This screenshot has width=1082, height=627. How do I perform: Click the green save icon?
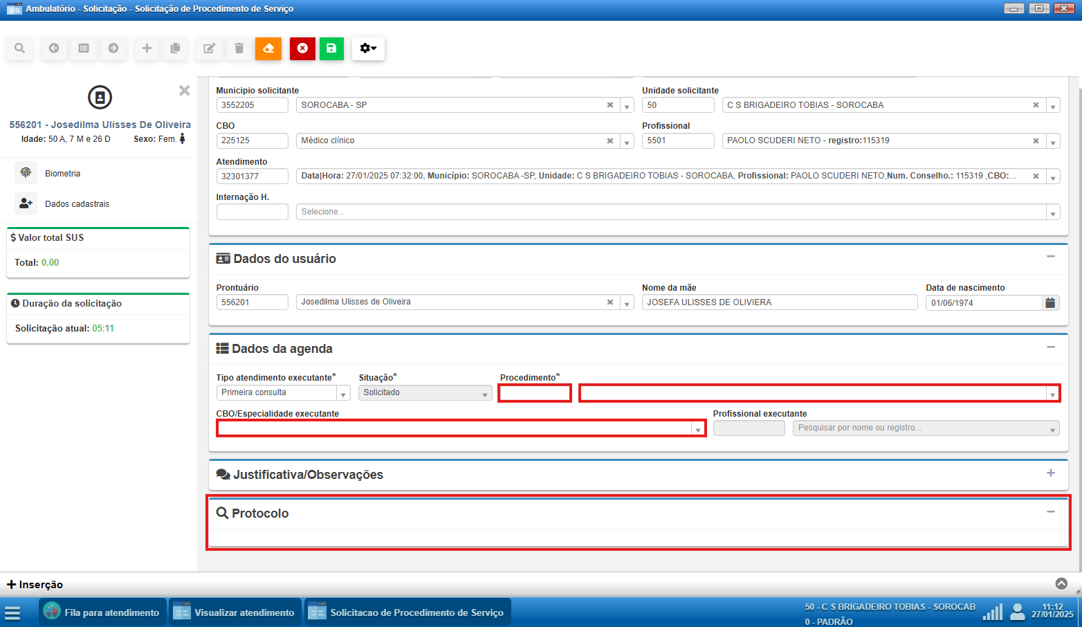(331, 48)
